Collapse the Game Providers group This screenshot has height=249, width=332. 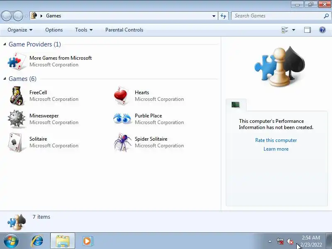tap(5, 44)
